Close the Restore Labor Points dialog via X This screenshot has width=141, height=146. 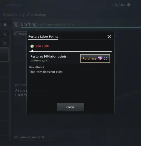109,37
